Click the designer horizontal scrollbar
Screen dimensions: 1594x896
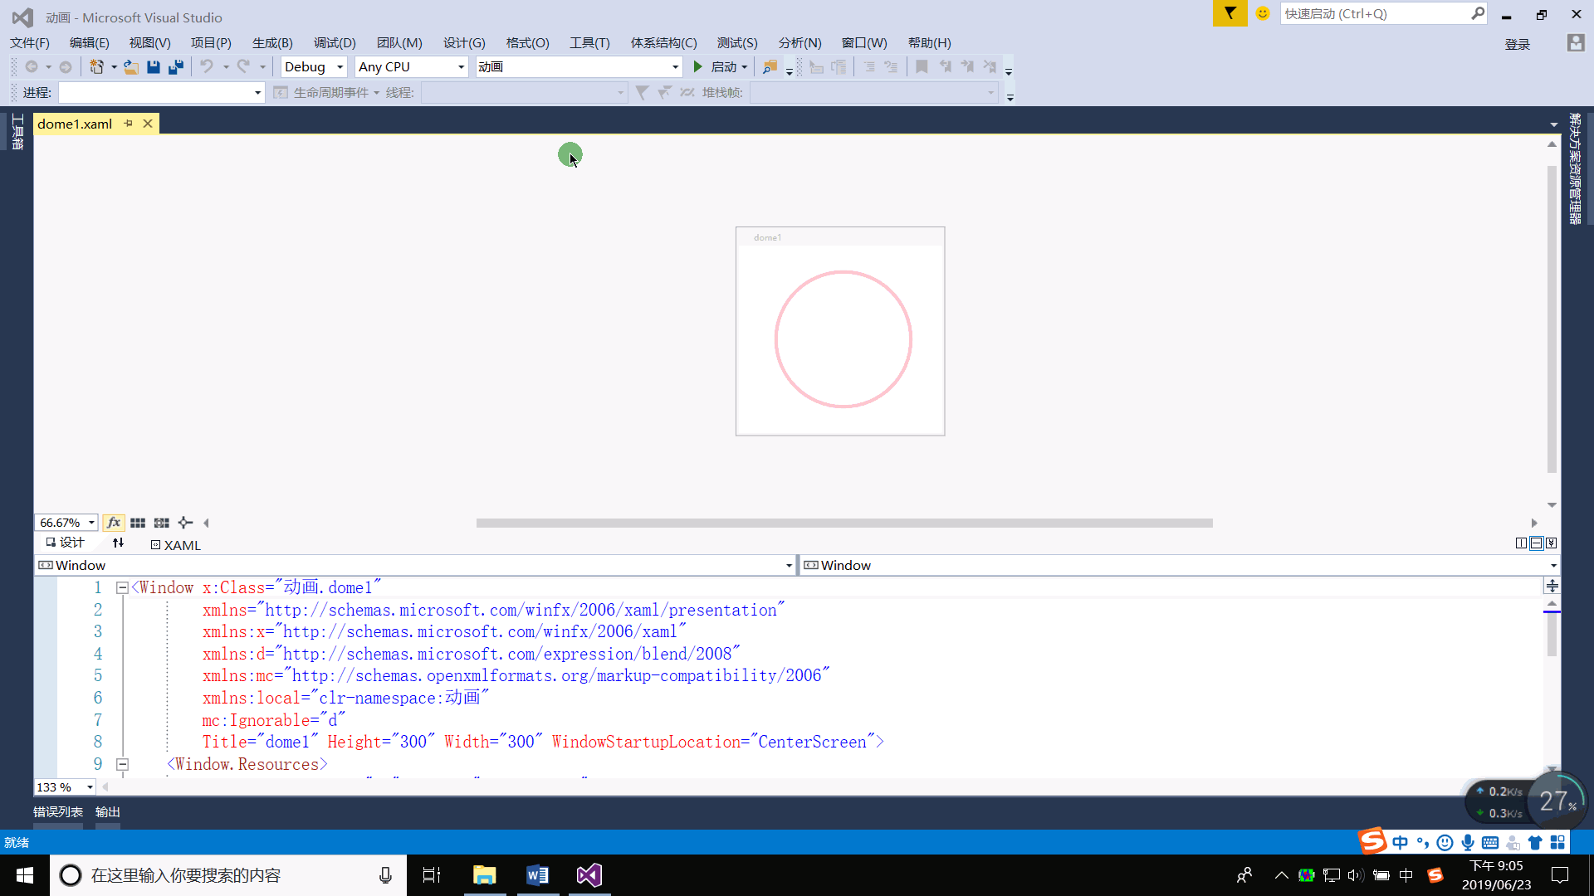tap(843, 523)
